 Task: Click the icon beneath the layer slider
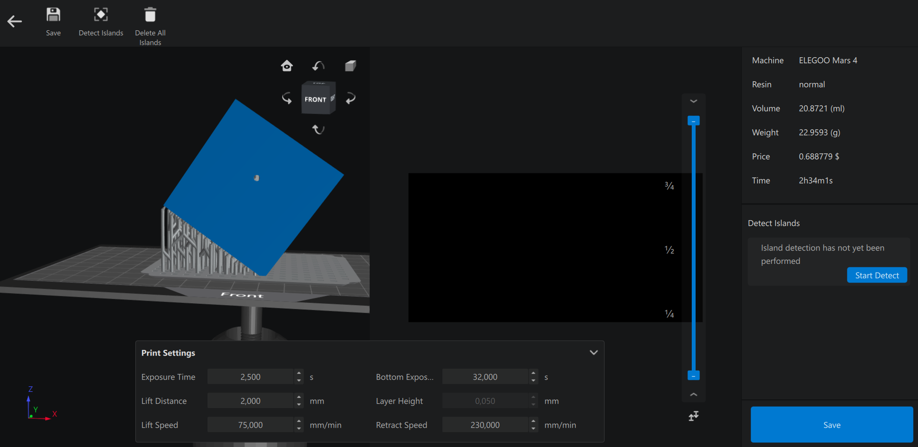pos(693,416)
